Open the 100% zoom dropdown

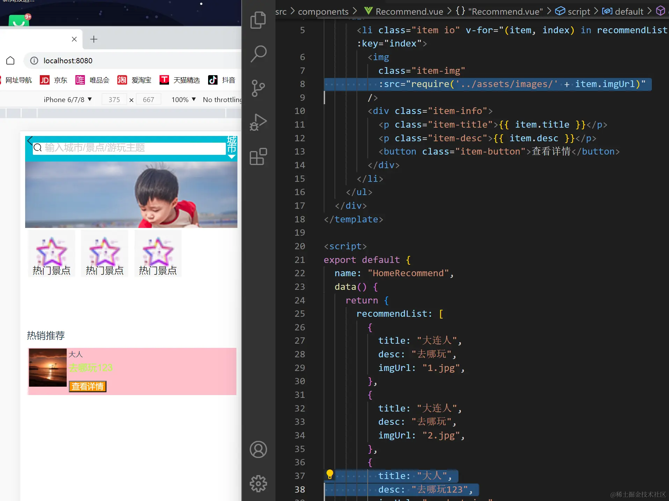[184, 100]
